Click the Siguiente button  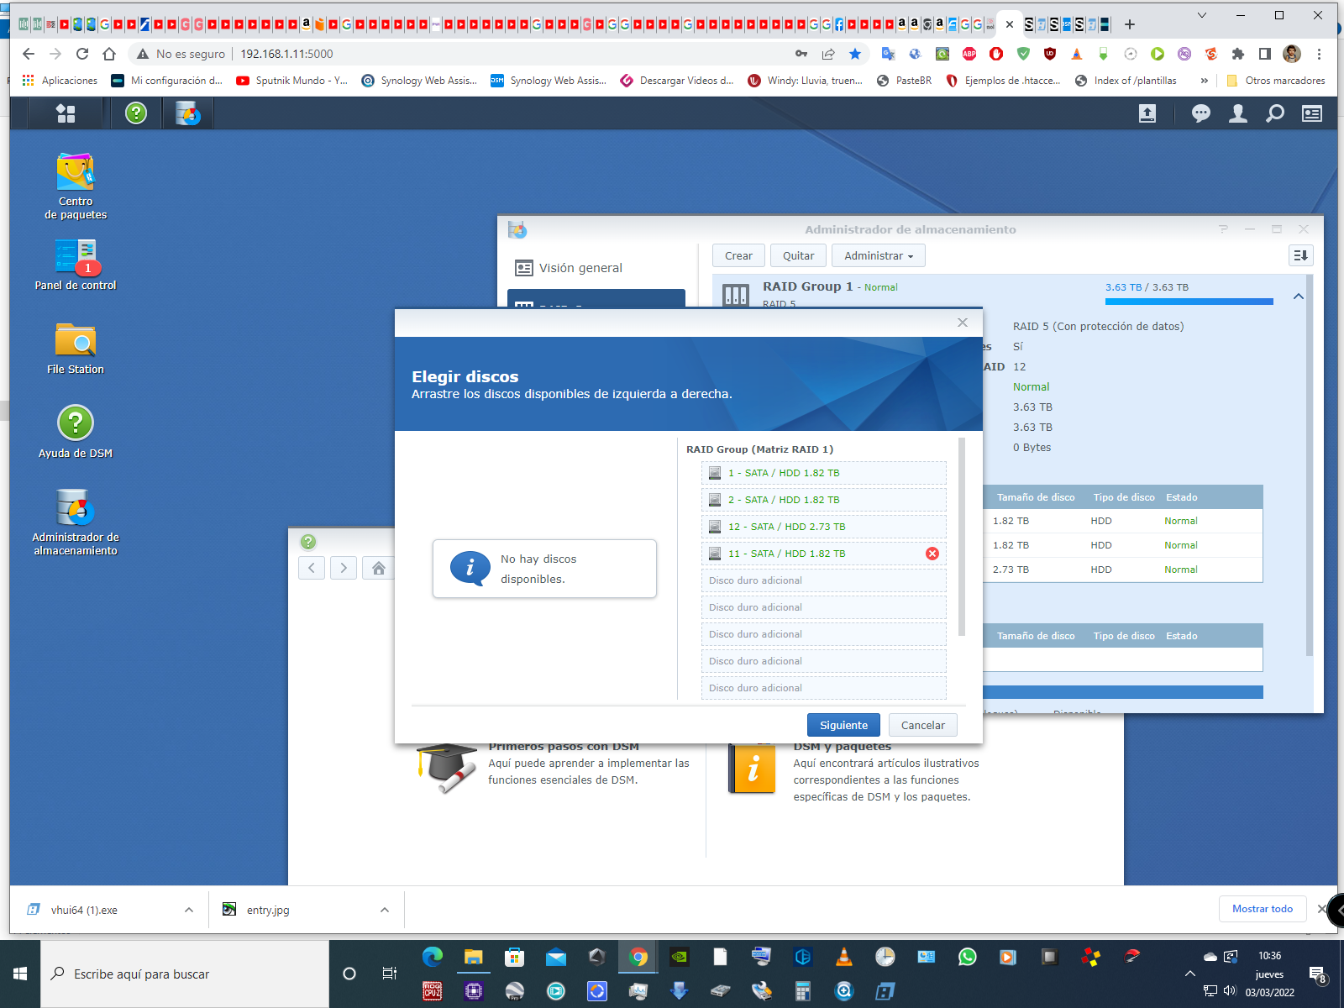tap(843, 725)
